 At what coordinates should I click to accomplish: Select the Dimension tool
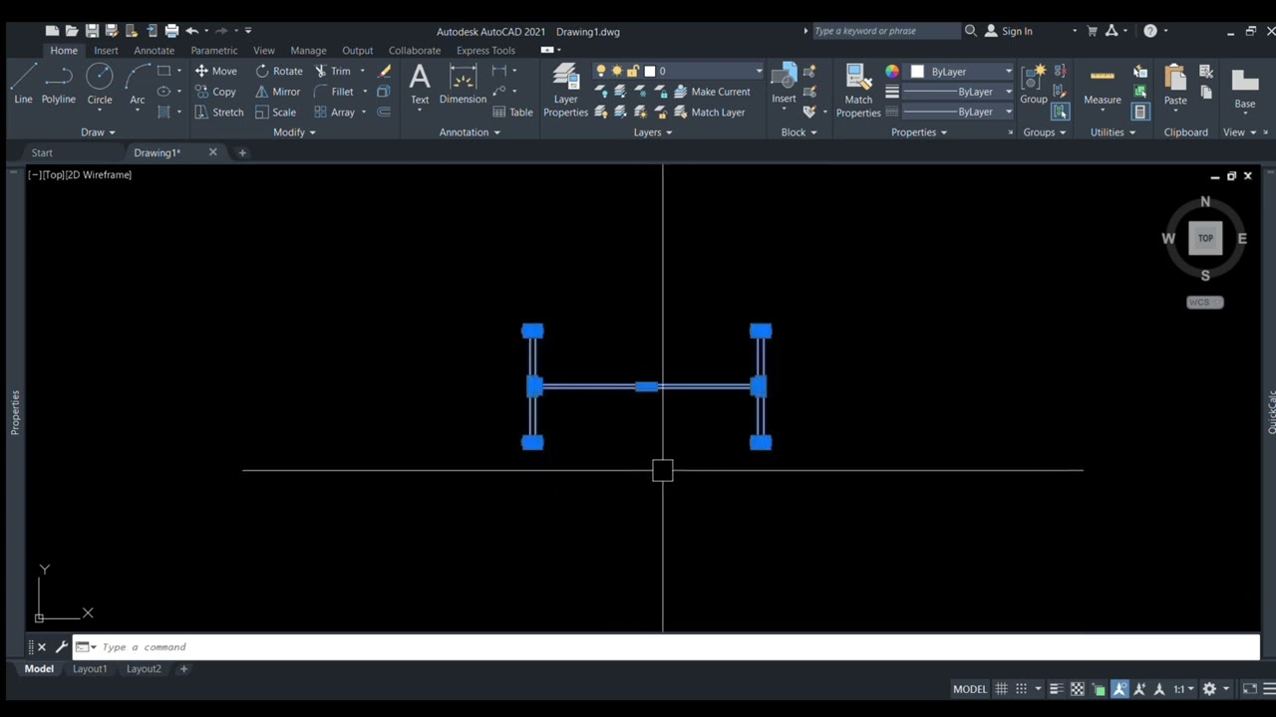[463, 84]
